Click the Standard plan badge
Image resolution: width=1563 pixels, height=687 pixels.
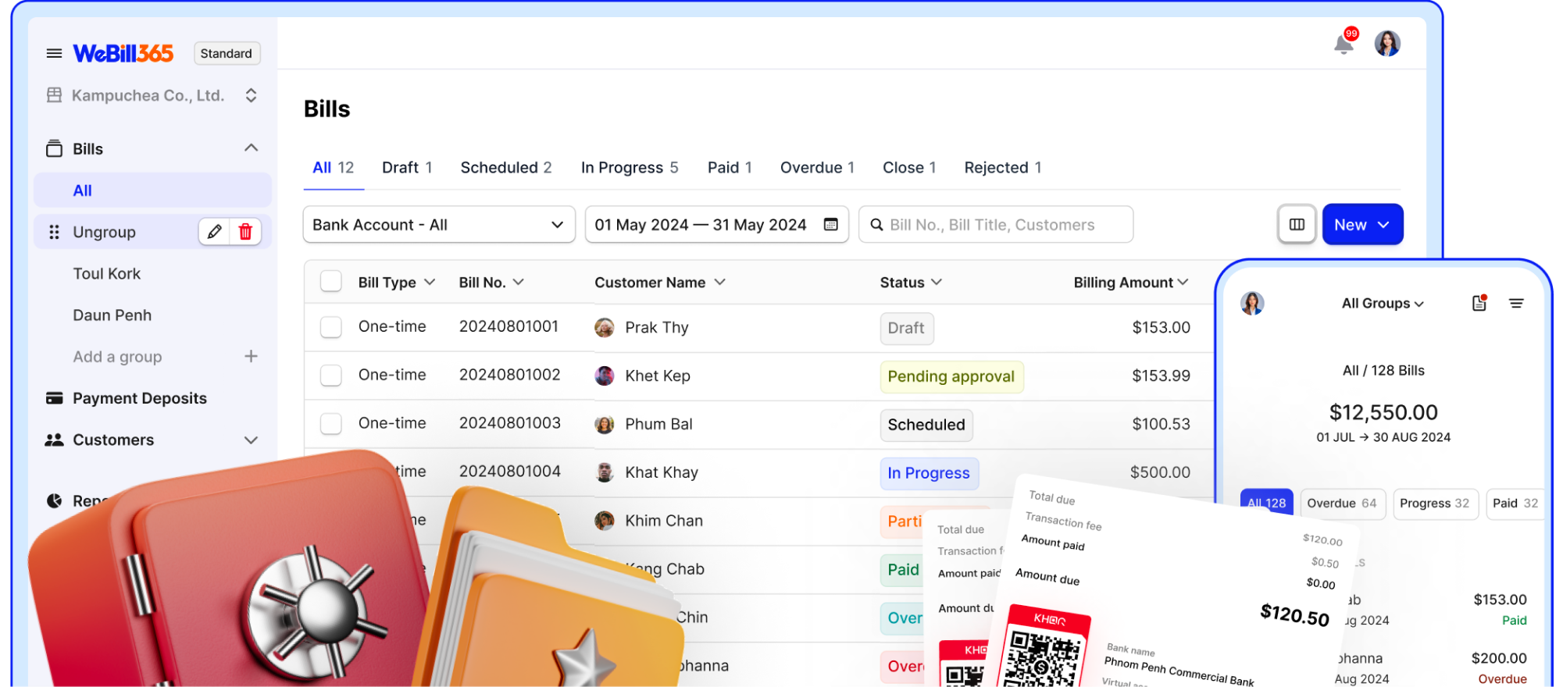click(227, 53)
